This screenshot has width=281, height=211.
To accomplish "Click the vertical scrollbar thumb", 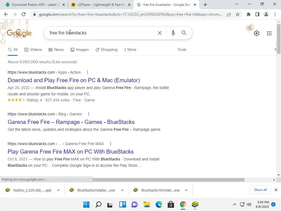I will coord(279,39).
